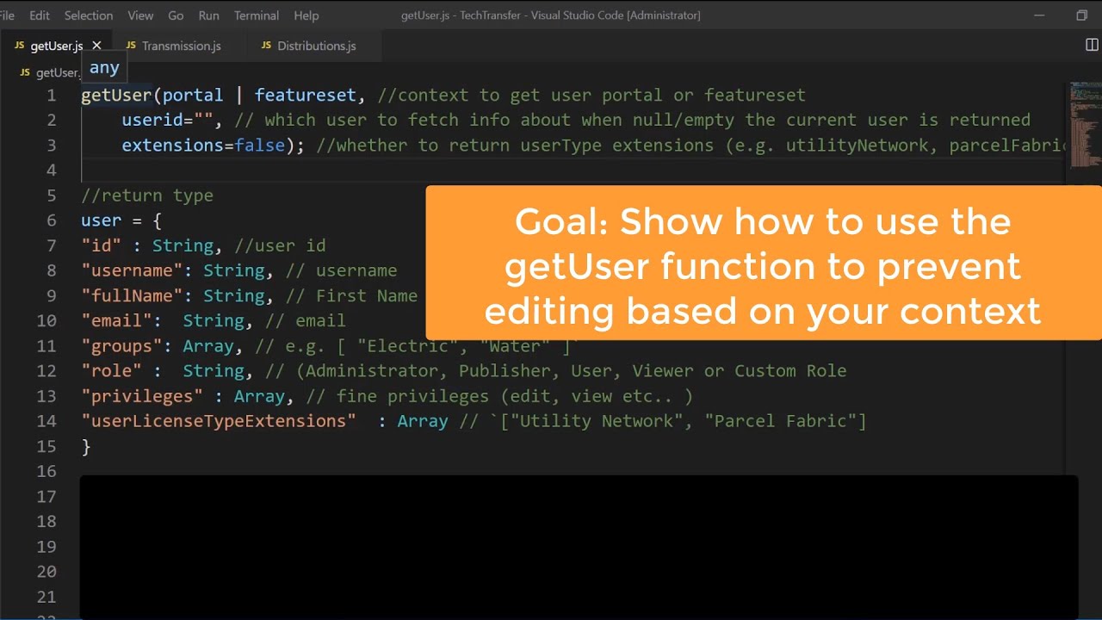
Task: Open the Terminal menu
Action: coord(257,15)
